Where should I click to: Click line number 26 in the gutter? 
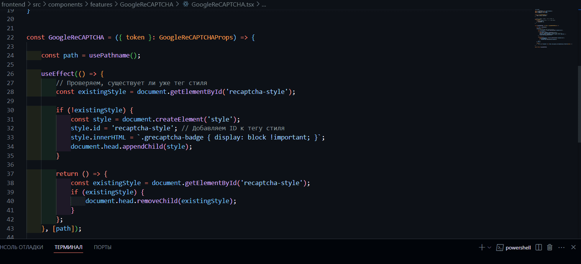[x=10, y=74]
